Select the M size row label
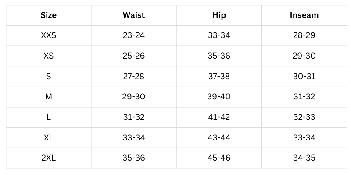 pyautogui.click(x=48, y=97)
